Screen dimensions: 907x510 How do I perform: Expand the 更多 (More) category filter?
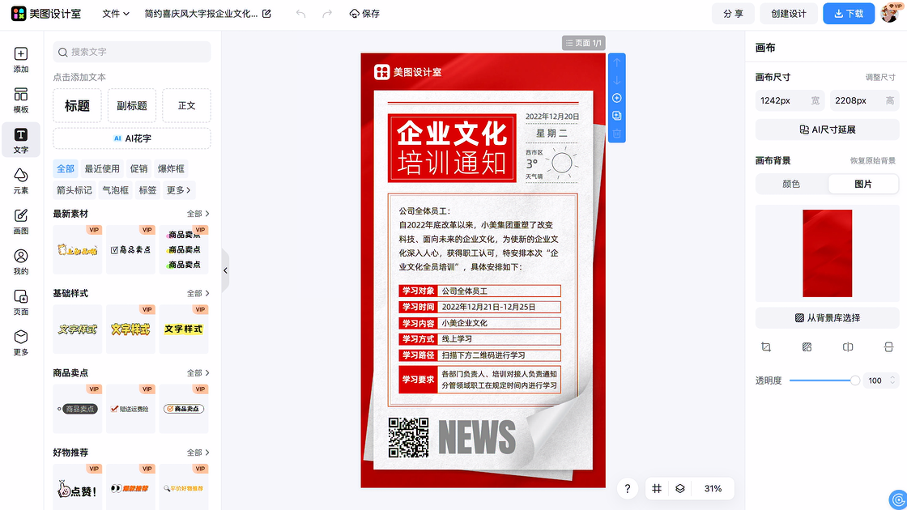(x=179, y=190)
